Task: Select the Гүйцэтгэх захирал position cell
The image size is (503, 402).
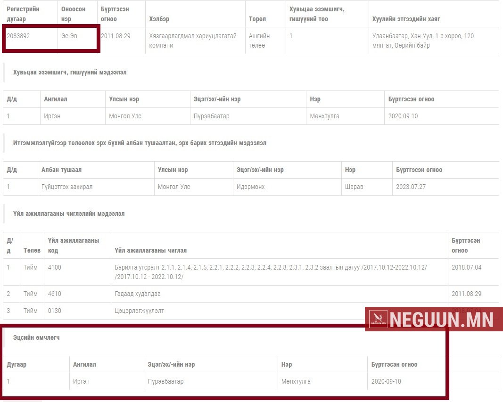Action: (67, 187)
